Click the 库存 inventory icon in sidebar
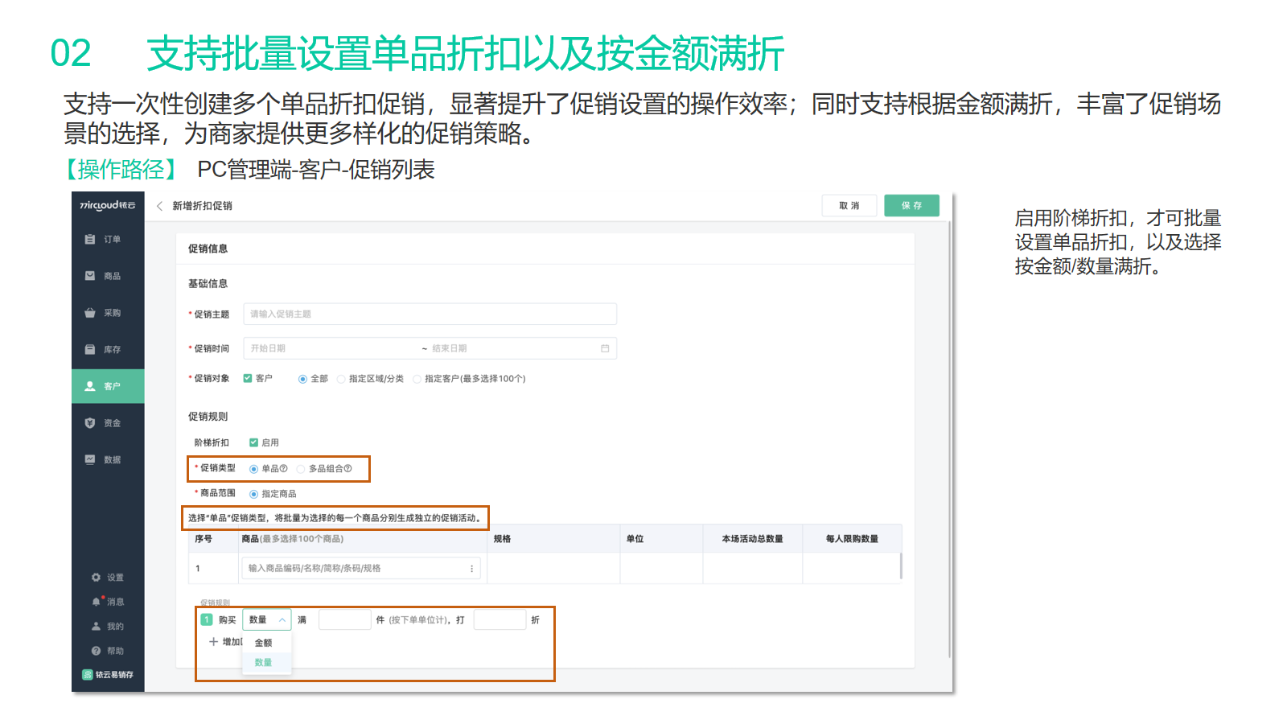This screenshot has width=1287, height=724. [90, 349]
